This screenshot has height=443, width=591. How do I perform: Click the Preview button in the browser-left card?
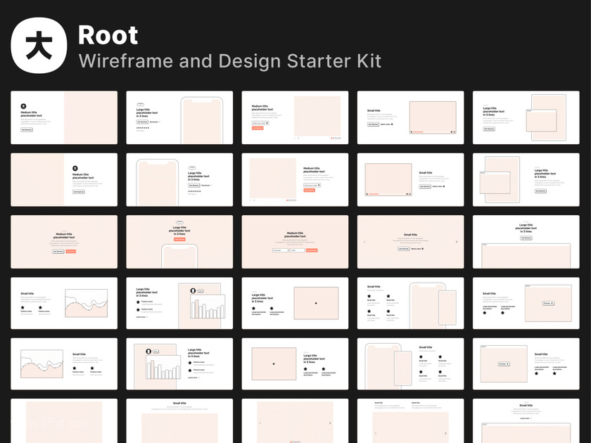[504, 364]
